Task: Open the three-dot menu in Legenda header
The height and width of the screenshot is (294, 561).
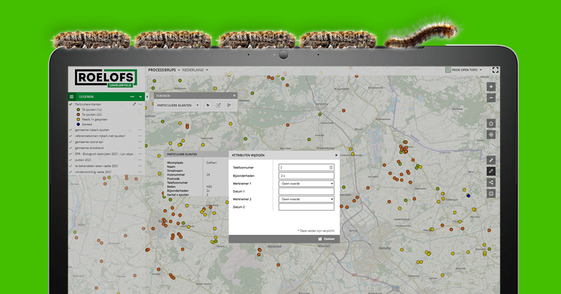Action: (132, 96)
